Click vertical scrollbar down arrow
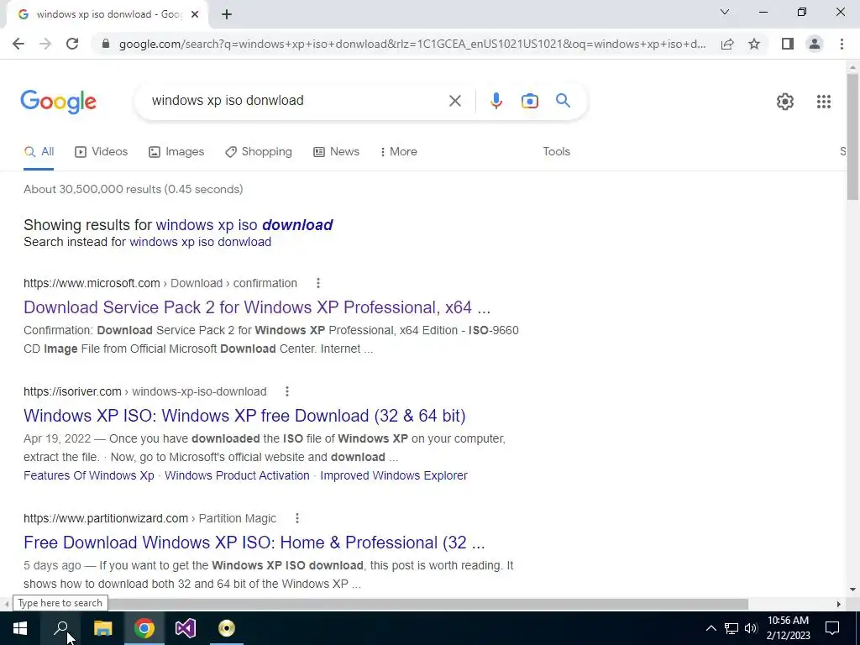 [852, 590]
